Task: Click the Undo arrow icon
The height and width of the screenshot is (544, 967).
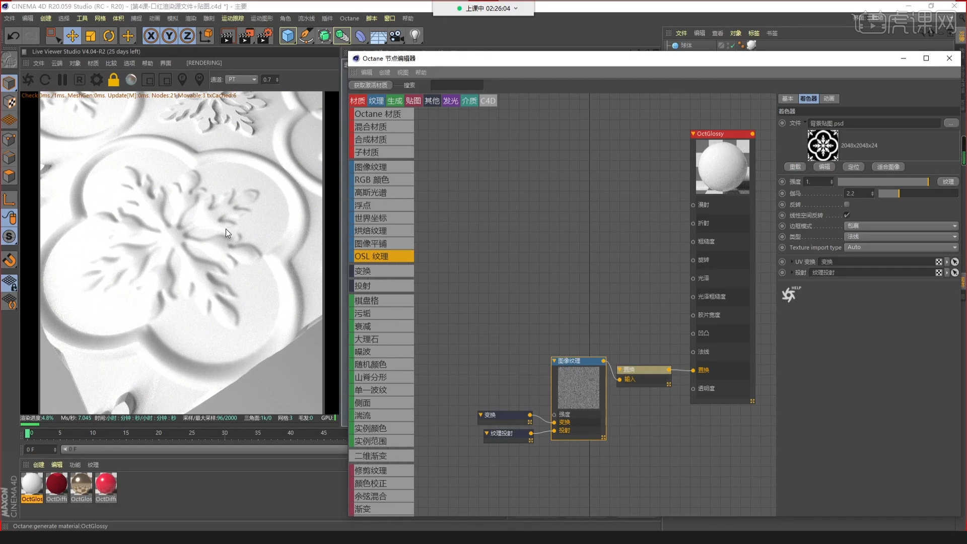Action: point(14,36)
